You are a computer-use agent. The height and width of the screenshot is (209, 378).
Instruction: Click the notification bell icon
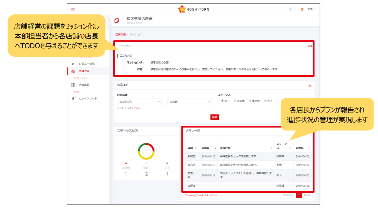tap(290, 9)
